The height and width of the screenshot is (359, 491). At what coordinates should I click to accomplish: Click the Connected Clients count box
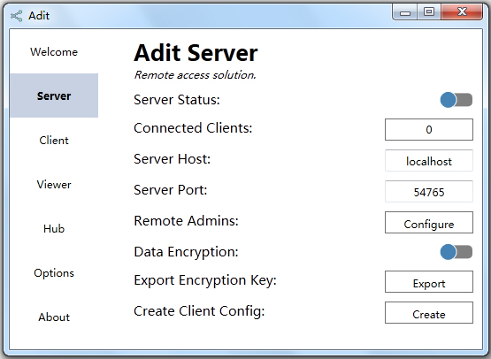pos(429,130)
